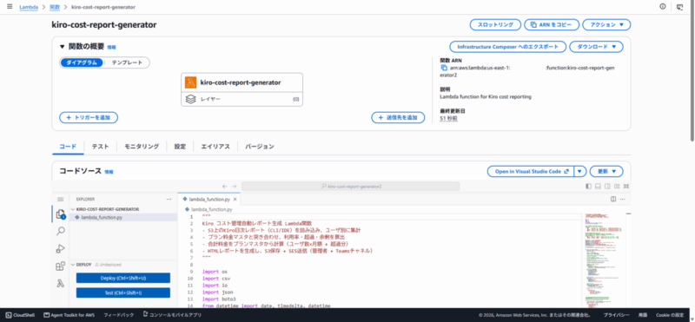Screen dimensions: 695x322
Task: Open editor tab more actions ellipsis
Action: (624, 200)
